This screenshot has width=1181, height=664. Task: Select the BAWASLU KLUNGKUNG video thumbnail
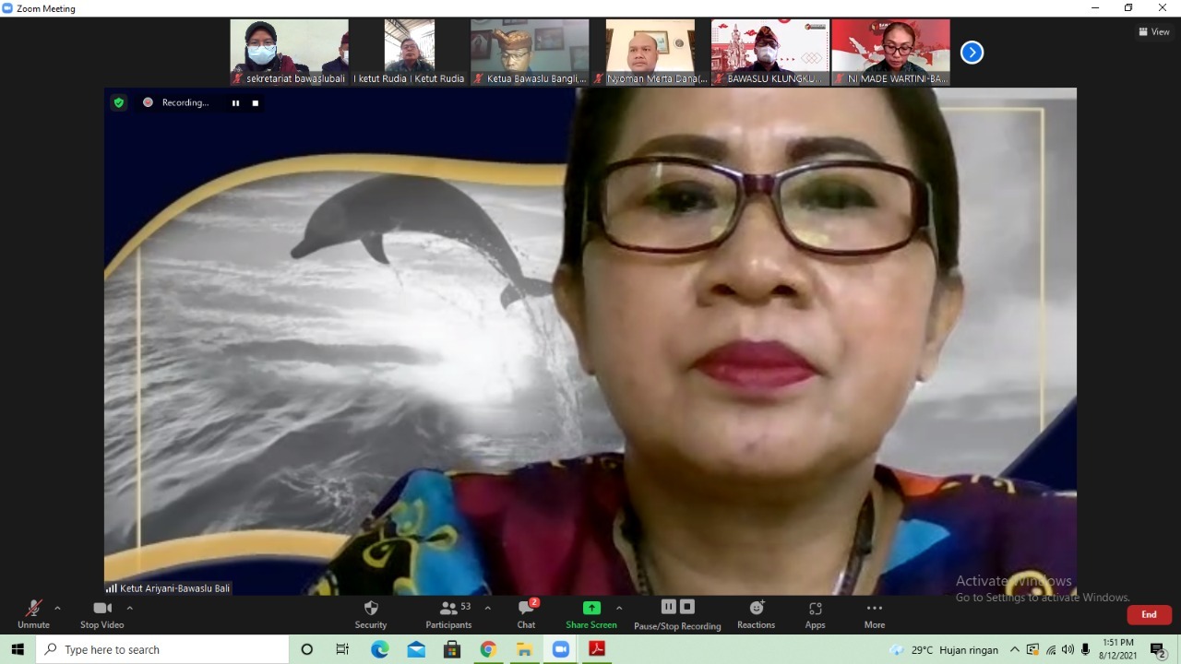769,52
